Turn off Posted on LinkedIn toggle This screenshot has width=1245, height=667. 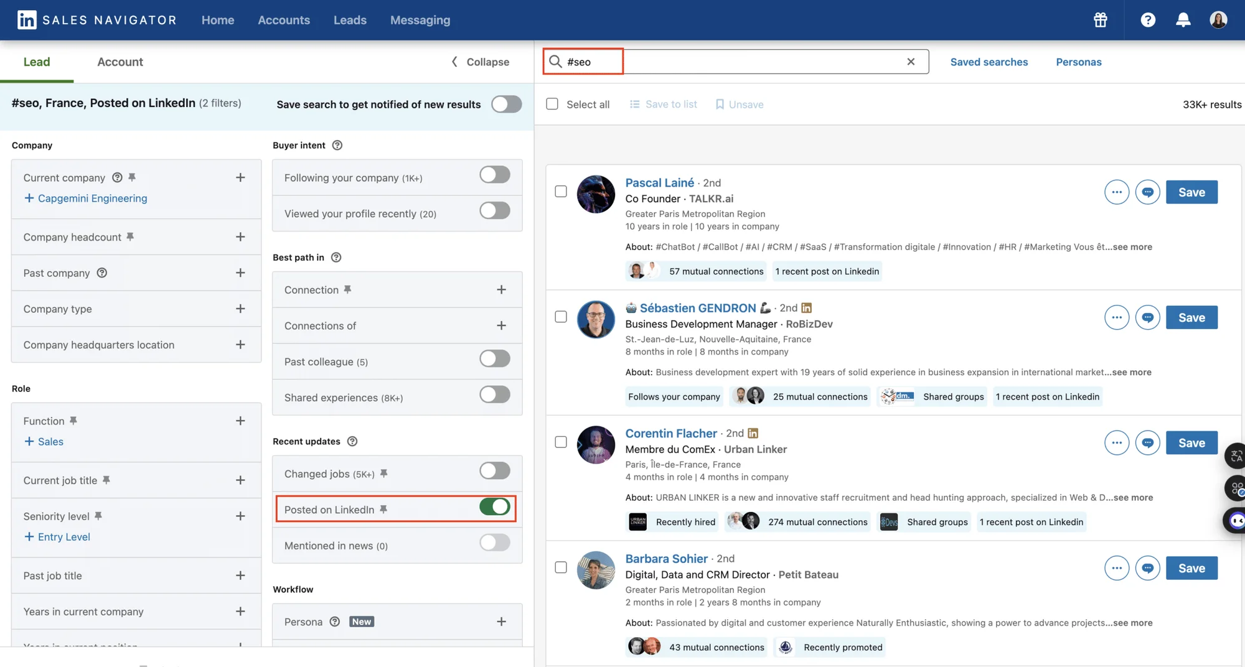[495, 507]
